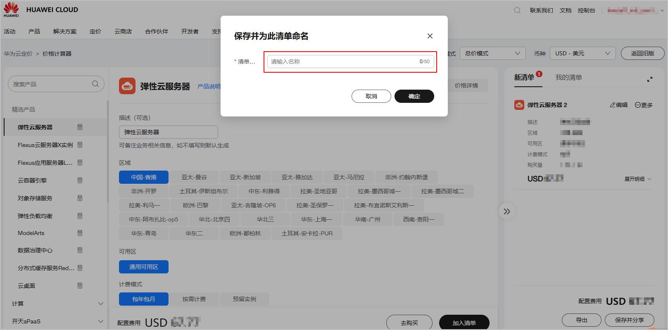Select 华东-上海一 region
The height and width of the screenshot is (330, 668).
316,219
